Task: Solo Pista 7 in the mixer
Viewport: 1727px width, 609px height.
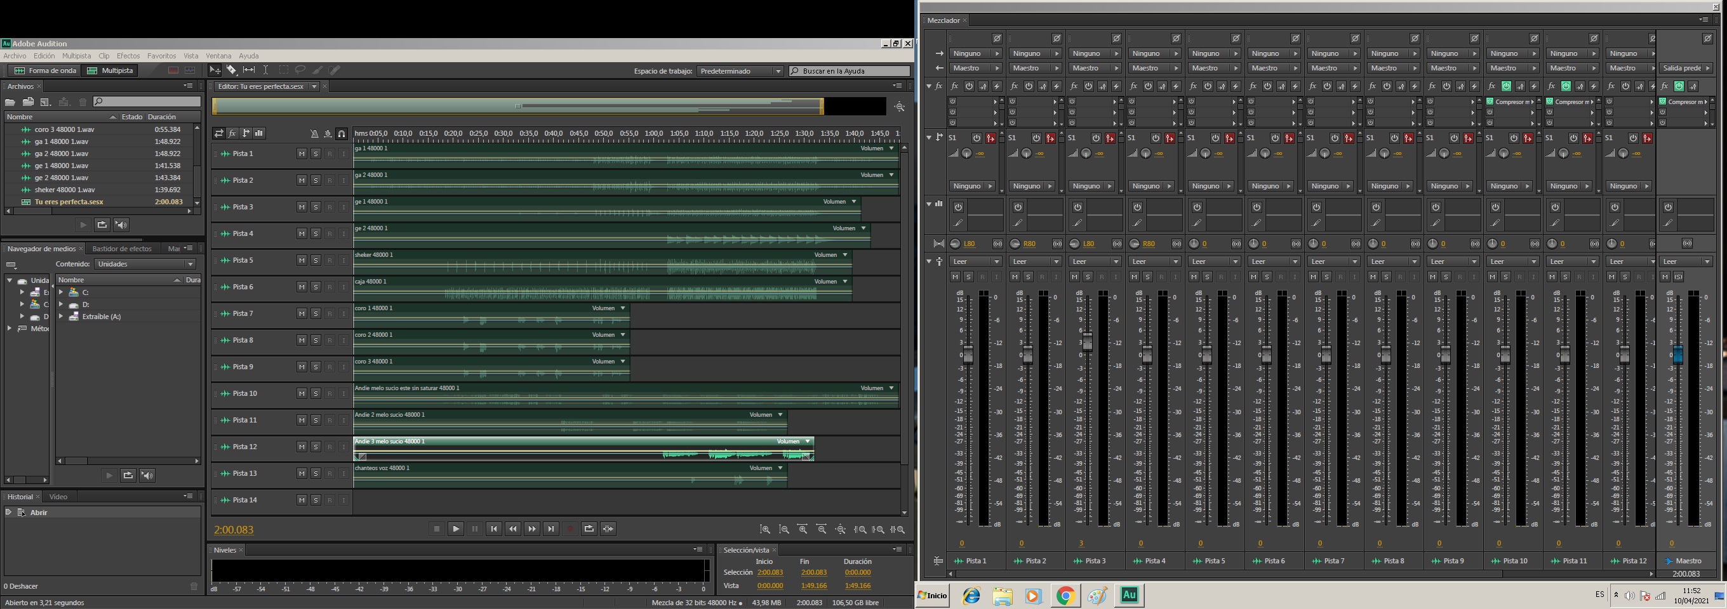Action: (x=1327, y=277)
